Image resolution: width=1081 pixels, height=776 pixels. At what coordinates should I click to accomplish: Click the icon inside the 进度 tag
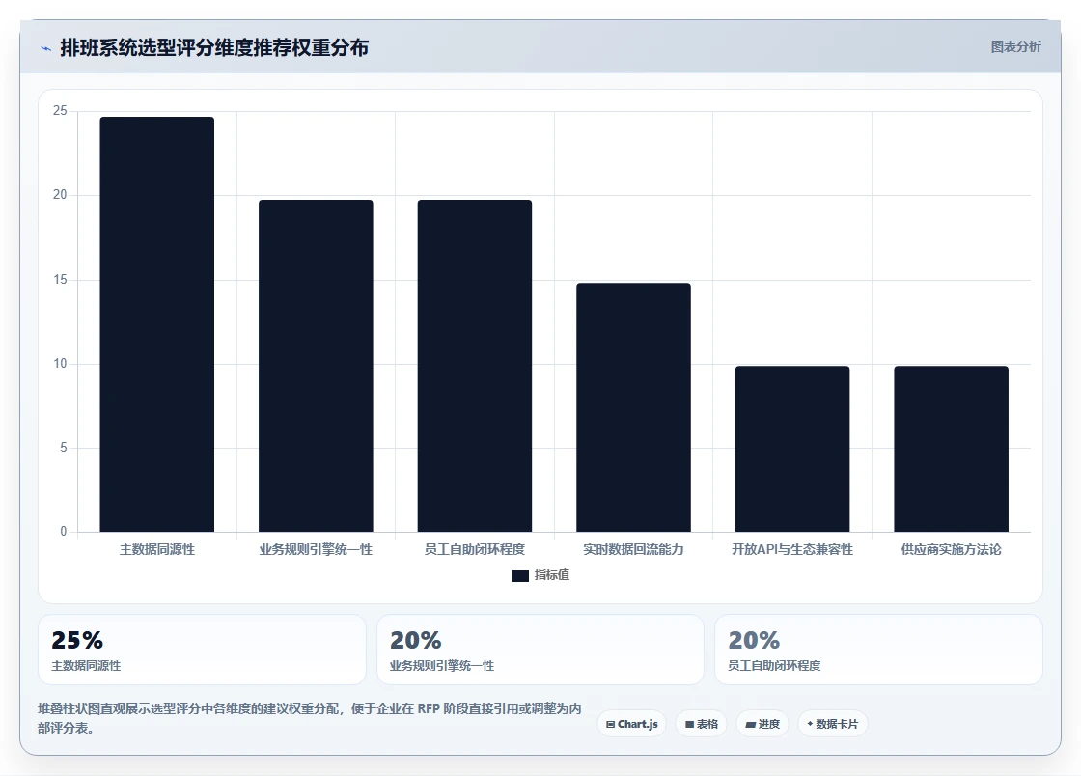[751, 724]
